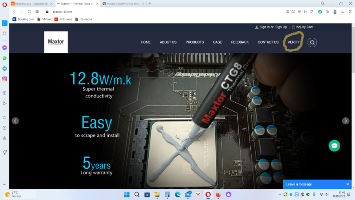Open sidebar history clock icon
355x200 pixels.
point(4,128)
